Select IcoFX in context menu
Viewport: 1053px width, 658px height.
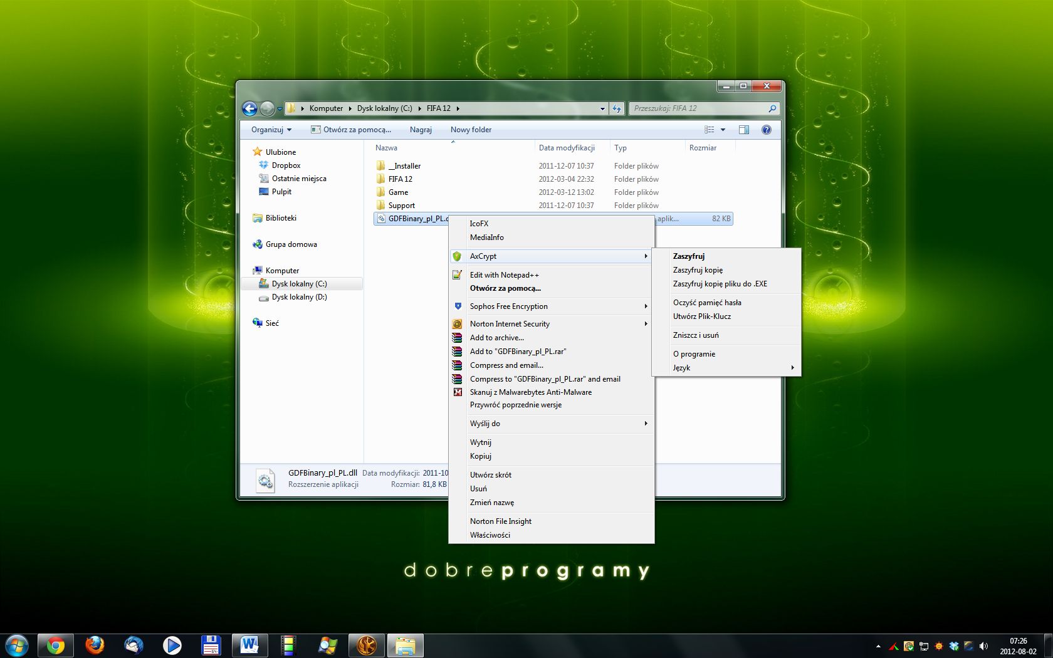(550, 223)
